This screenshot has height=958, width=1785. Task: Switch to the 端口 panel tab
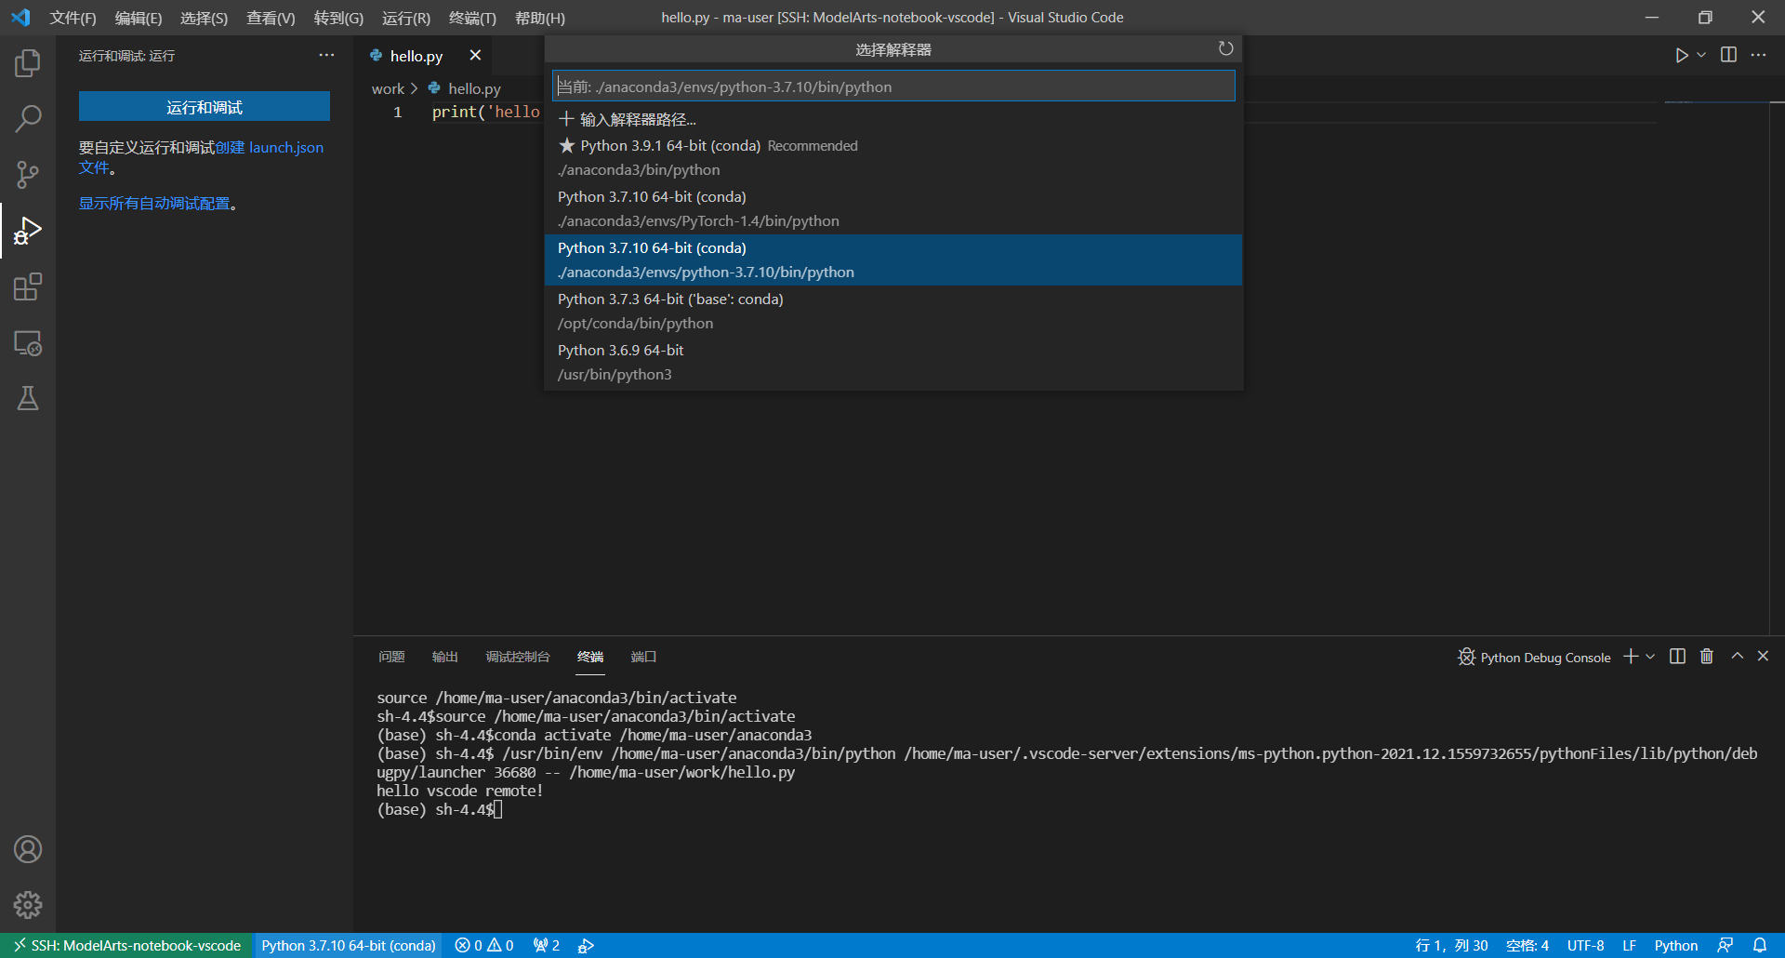(643, 657)
